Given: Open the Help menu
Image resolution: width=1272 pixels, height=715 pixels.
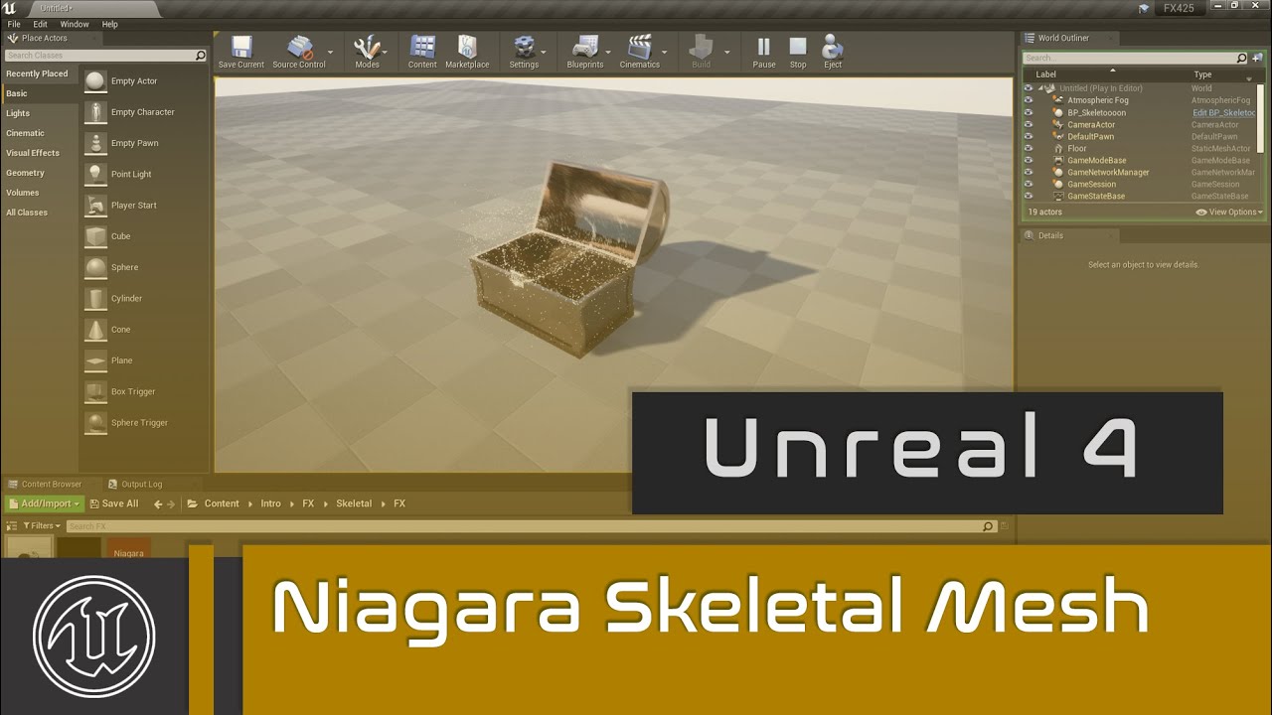Looking at the screenshot, I should tap(109, 24).
